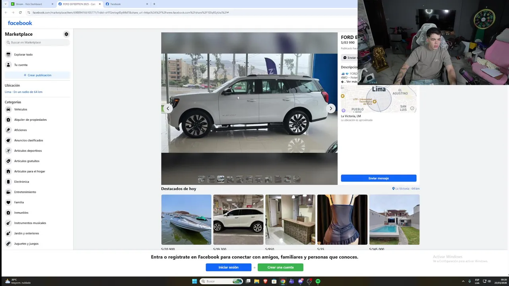Open Vehículos category

[37, 109]
